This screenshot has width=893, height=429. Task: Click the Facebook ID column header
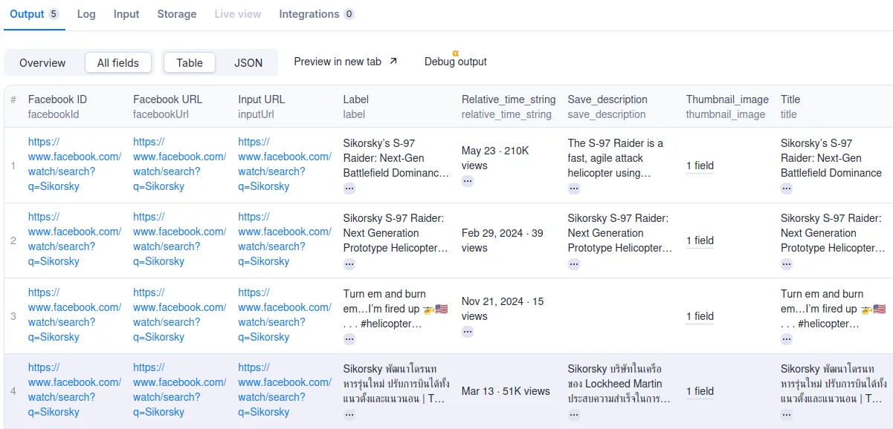click(57, 106)
